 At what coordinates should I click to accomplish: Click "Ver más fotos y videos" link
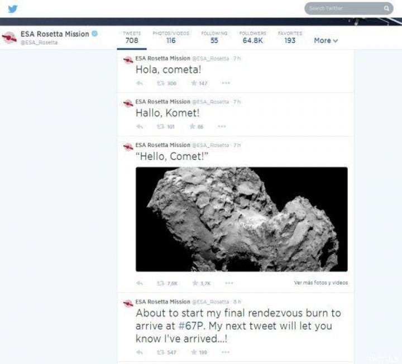click(320, 283)
